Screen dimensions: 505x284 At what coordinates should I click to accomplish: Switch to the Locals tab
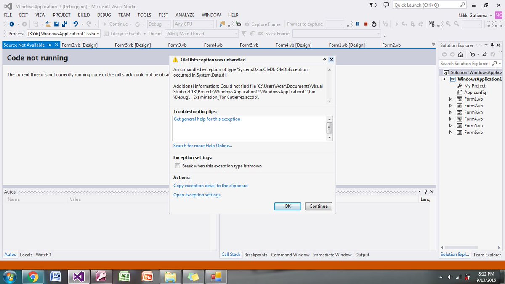tap(26, 255)
